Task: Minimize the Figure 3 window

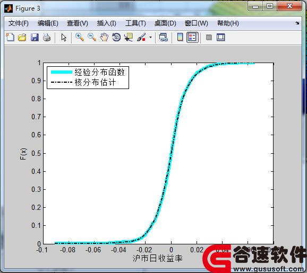Action: click(x=255, y=6)
